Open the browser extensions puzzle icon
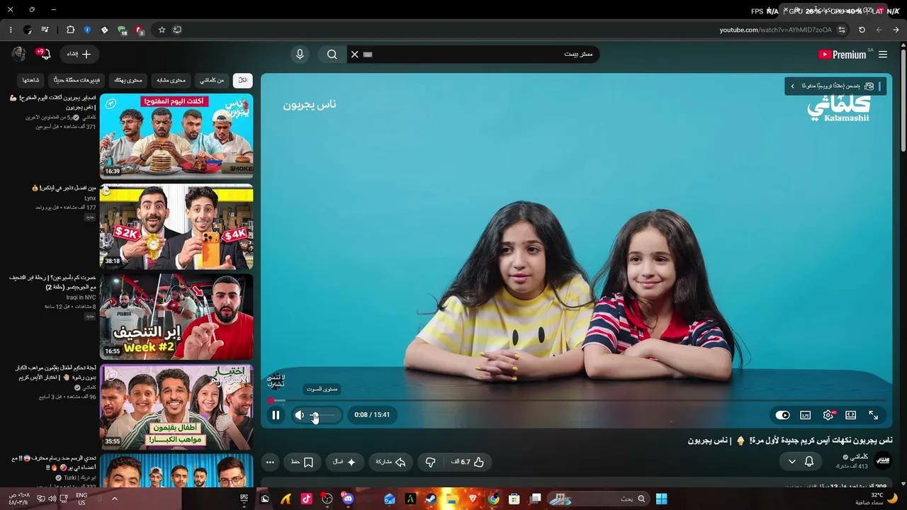907x510 pixels. pyautogui.click(x=70, y=30)
